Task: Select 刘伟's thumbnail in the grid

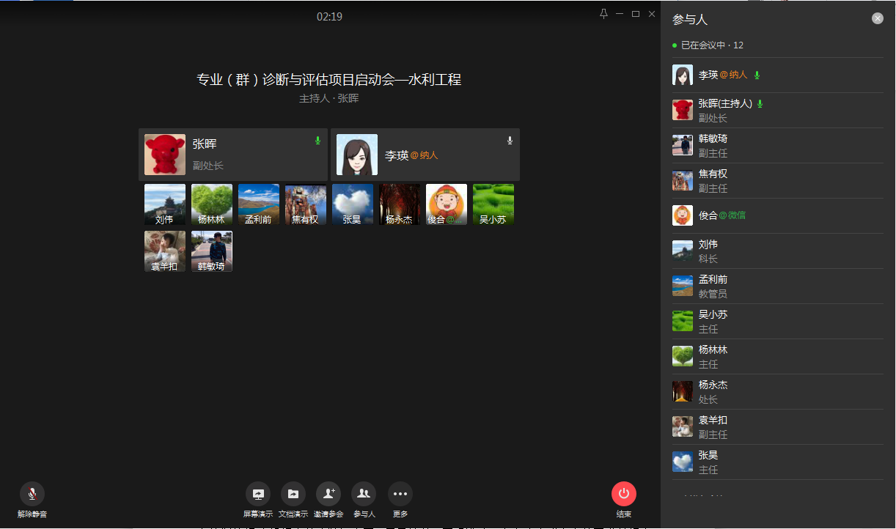Action: click(x=165, y=204)
